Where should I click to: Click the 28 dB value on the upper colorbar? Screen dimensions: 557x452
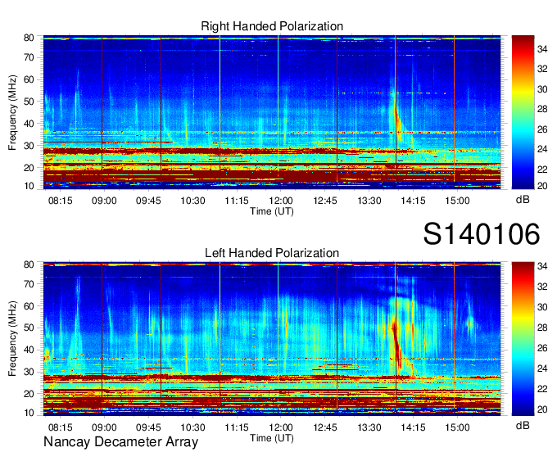[542, 109]
